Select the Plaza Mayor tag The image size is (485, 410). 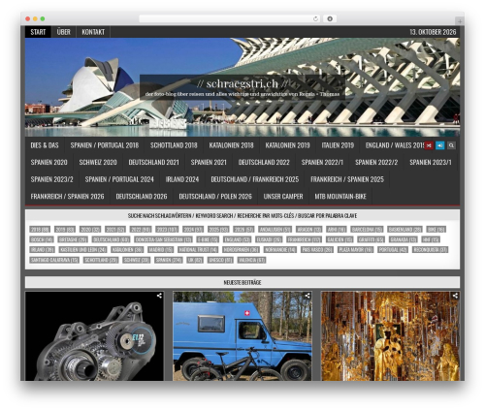[x=356, y=250]
